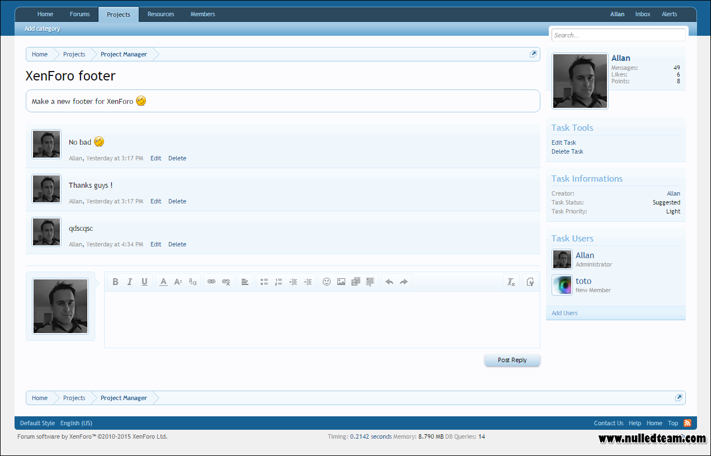This screenshot has height=456, width=711.
Task: Click the outdent icon
Action: (x=293, y=282)
